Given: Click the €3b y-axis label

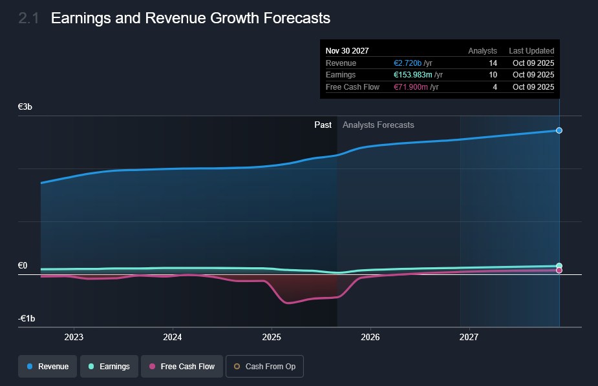Looking at the screenshot, I should (x=25, y=107).
